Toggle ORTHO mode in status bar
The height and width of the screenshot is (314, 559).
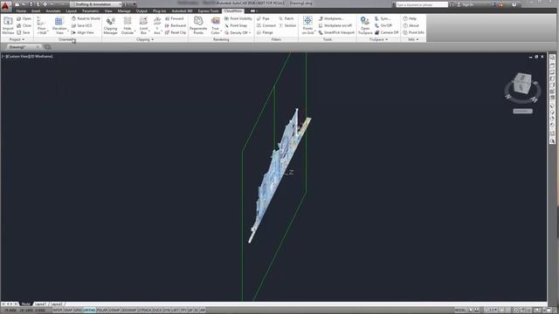89,311
